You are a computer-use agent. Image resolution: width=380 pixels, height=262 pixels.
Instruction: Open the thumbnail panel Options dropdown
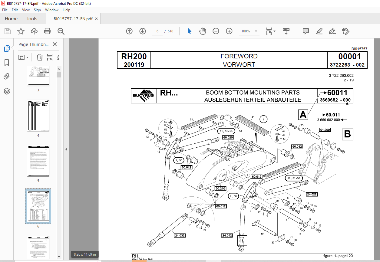pos(24,57)
